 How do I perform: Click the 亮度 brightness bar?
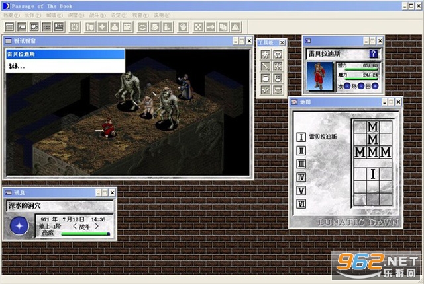pos(85,234)
